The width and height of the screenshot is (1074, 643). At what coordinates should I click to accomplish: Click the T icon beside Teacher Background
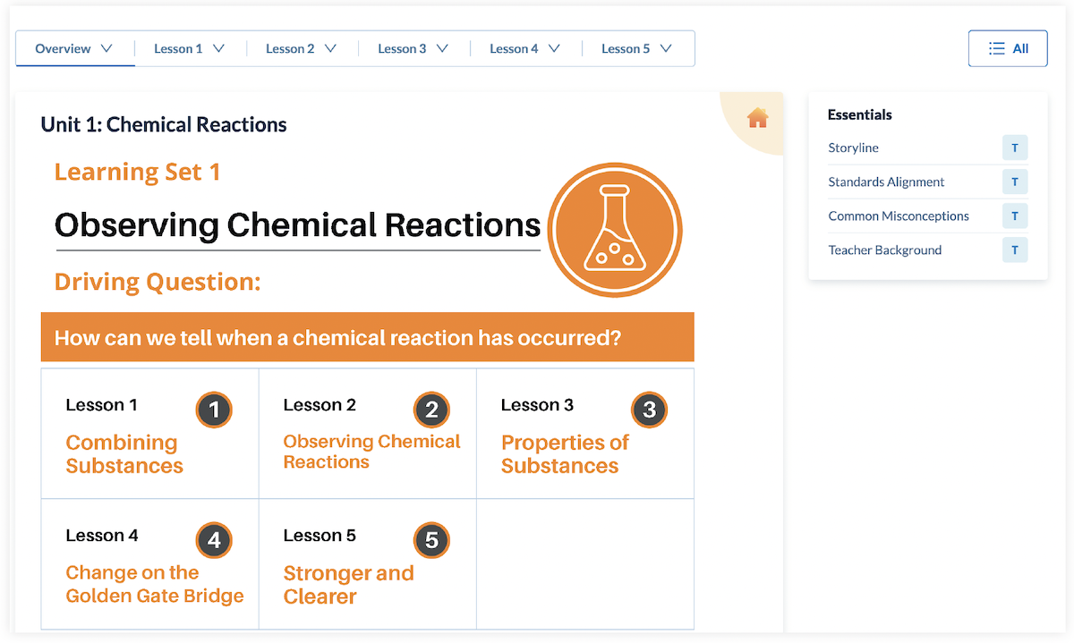1015,250
